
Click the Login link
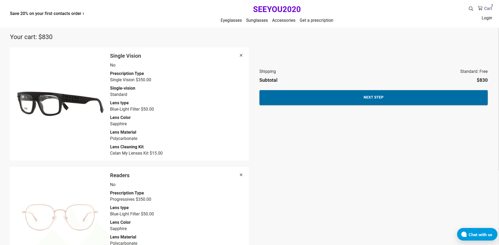[x=487, y=18]
